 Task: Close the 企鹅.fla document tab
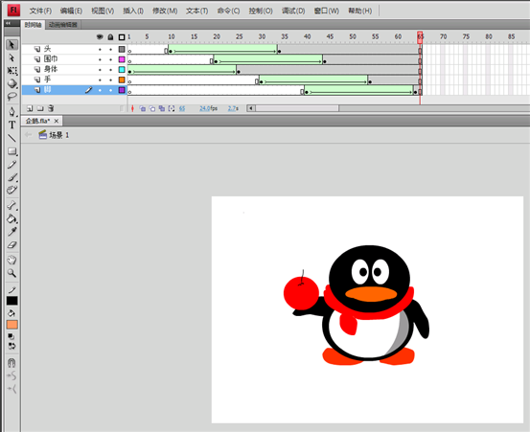pos(57,121)
